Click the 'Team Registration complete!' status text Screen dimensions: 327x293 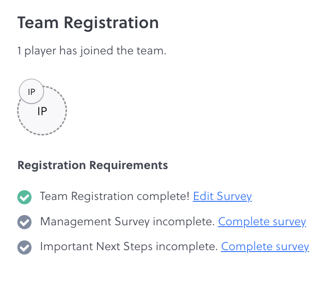pos(115,196)
